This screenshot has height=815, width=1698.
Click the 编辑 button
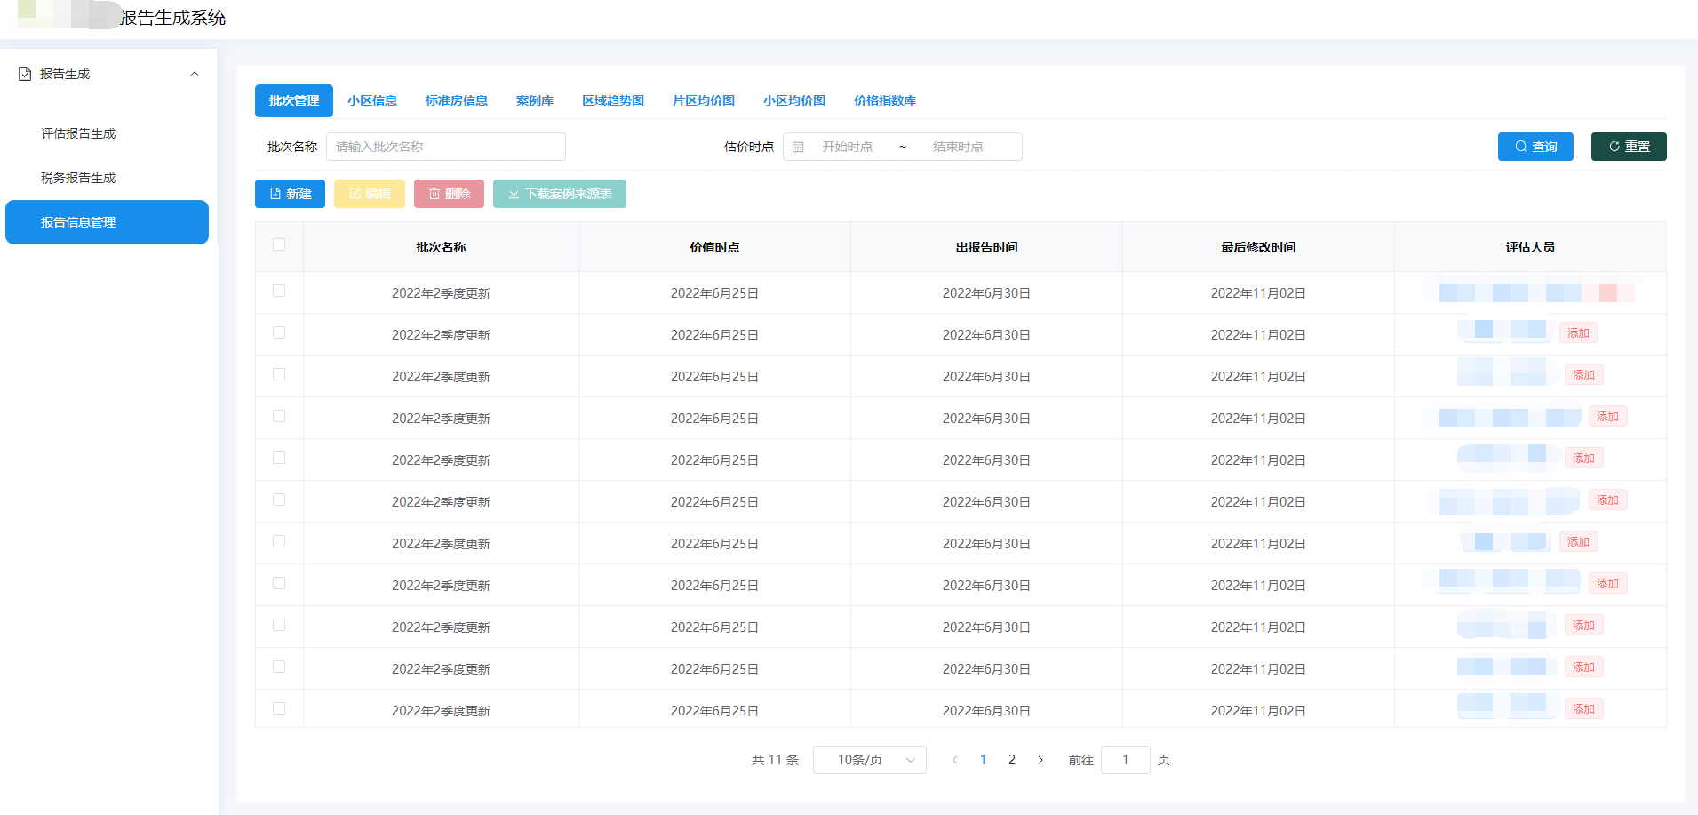370,194
